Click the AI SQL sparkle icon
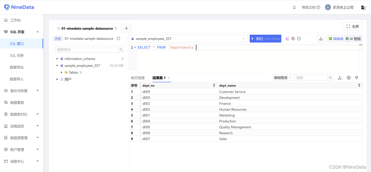371x172 pixels. pos(287,38)
